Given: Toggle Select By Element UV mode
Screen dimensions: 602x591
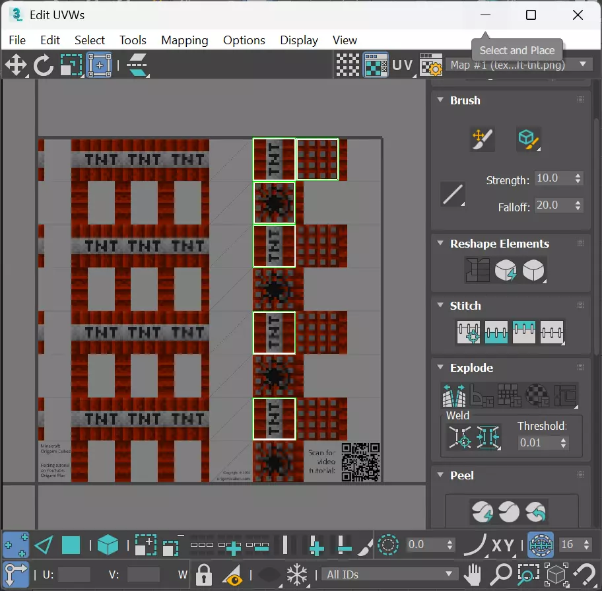Looking at the screenshot, I should tap(108, 545).
